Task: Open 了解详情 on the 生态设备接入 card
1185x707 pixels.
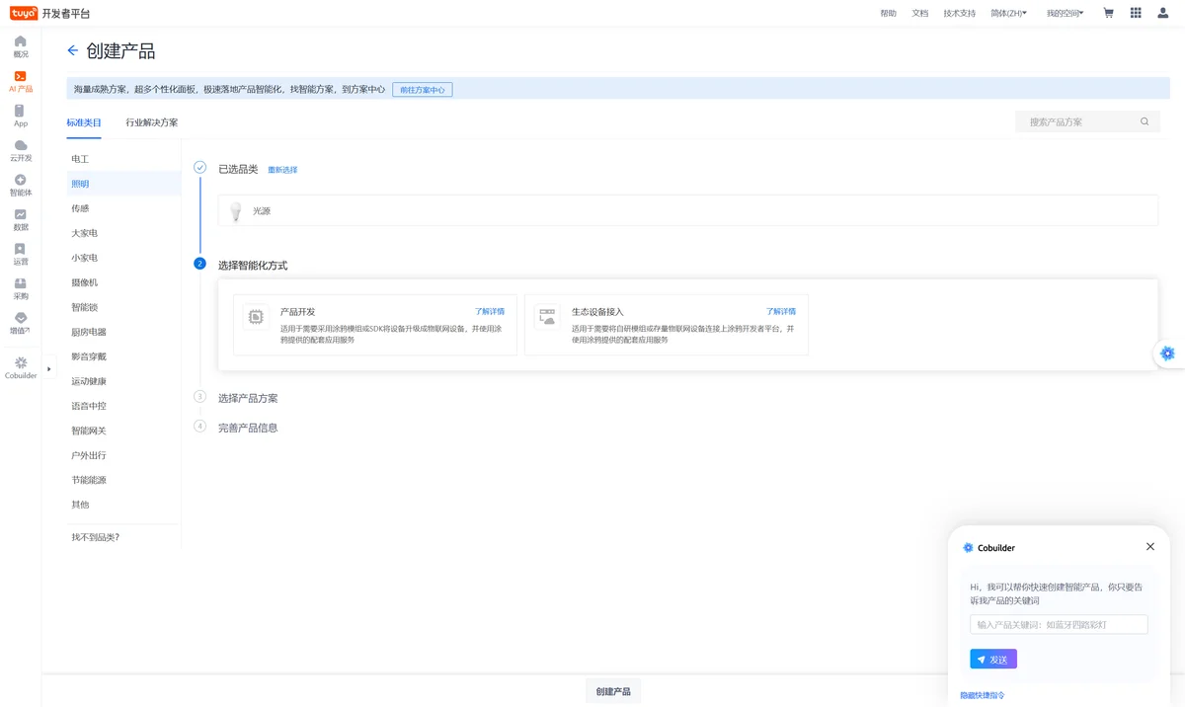Action: [781, 312]
